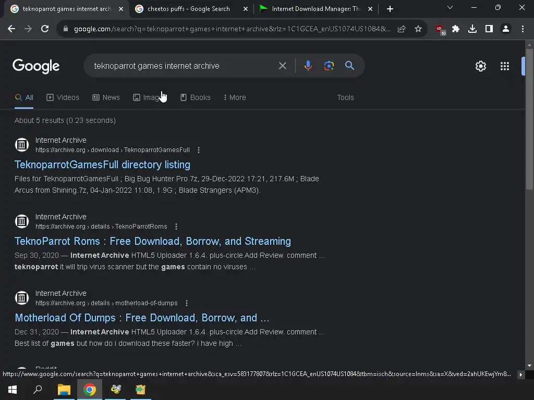534x400 pixels.
Task: Close the Internet Download Manager tab
Action: point(370,9)
